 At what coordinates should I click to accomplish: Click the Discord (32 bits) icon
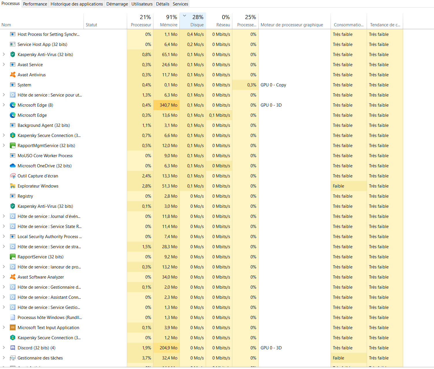[x=13, y=348]
